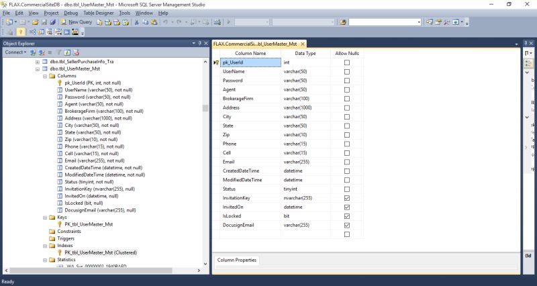Collapse dbo.tbl_UserMaster_Mst table node
Screen dimensions: 537x286
[x=38, y=69]
